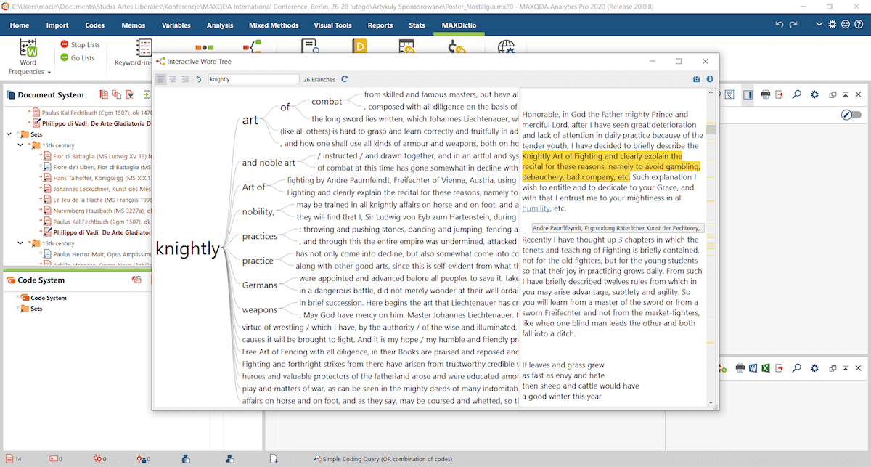The height and width of the screenshot is (467, 871).
Task: Select Code System root item
Action: [44, 298]
